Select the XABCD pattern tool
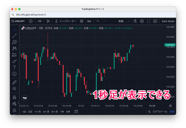186x128 pixels. pyautogui.click(x=14, y=48)
